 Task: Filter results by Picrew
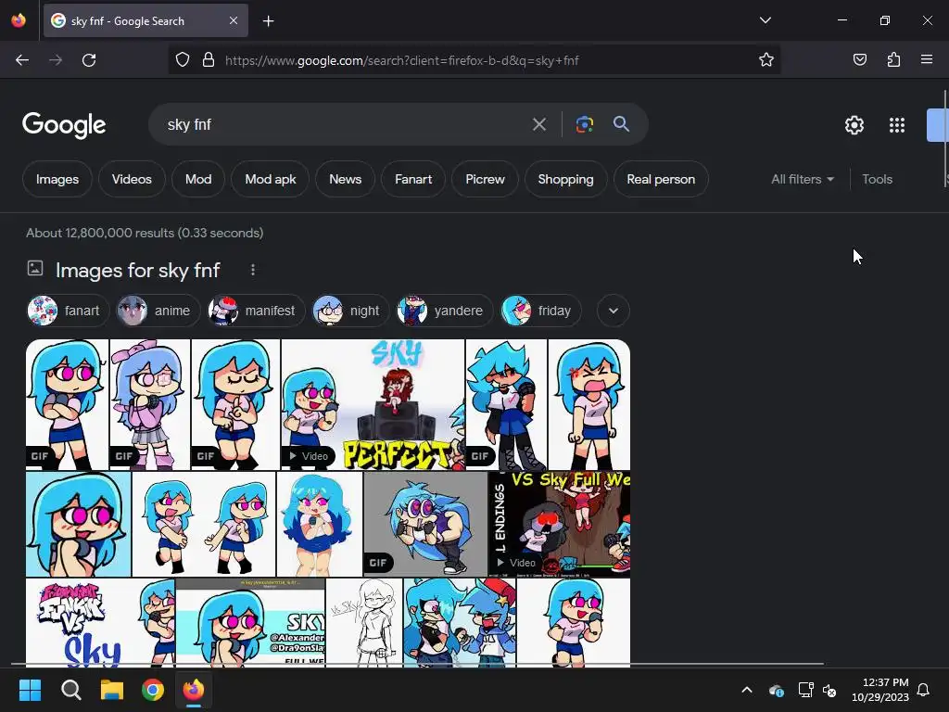[485, 179]
